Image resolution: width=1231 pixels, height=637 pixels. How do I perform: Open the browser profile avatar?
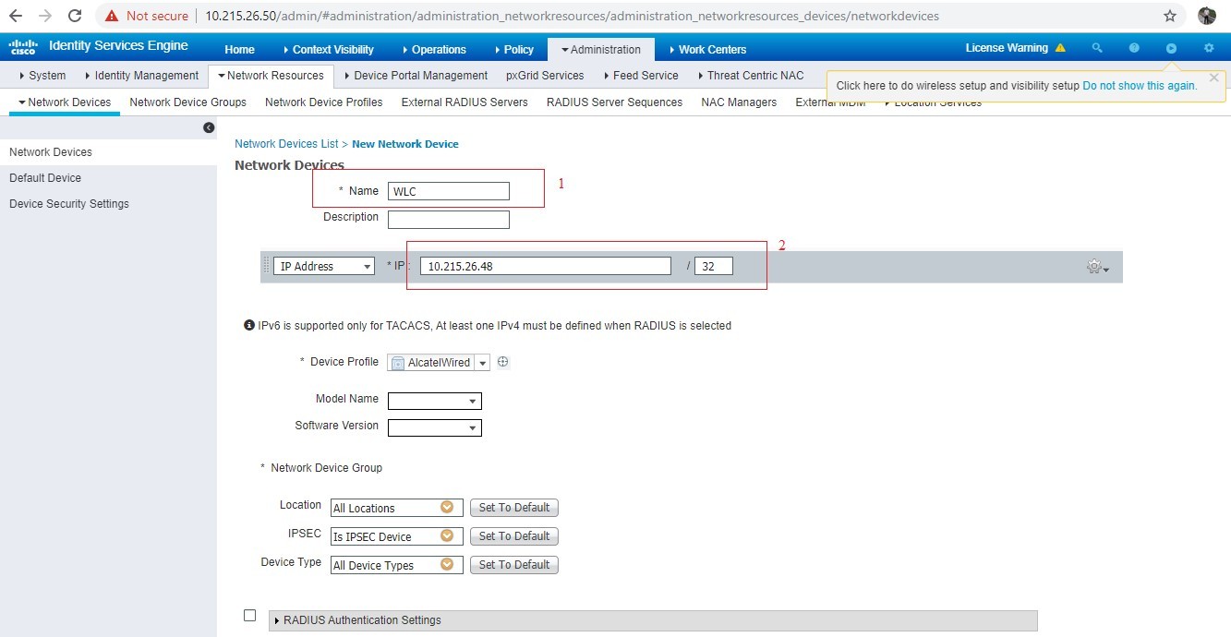1206,16
